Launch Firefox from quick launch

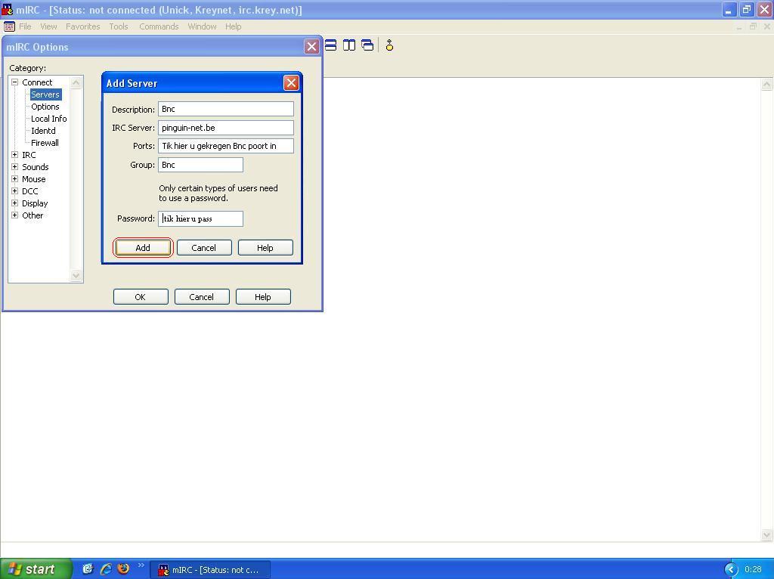[x=123, y=568]
